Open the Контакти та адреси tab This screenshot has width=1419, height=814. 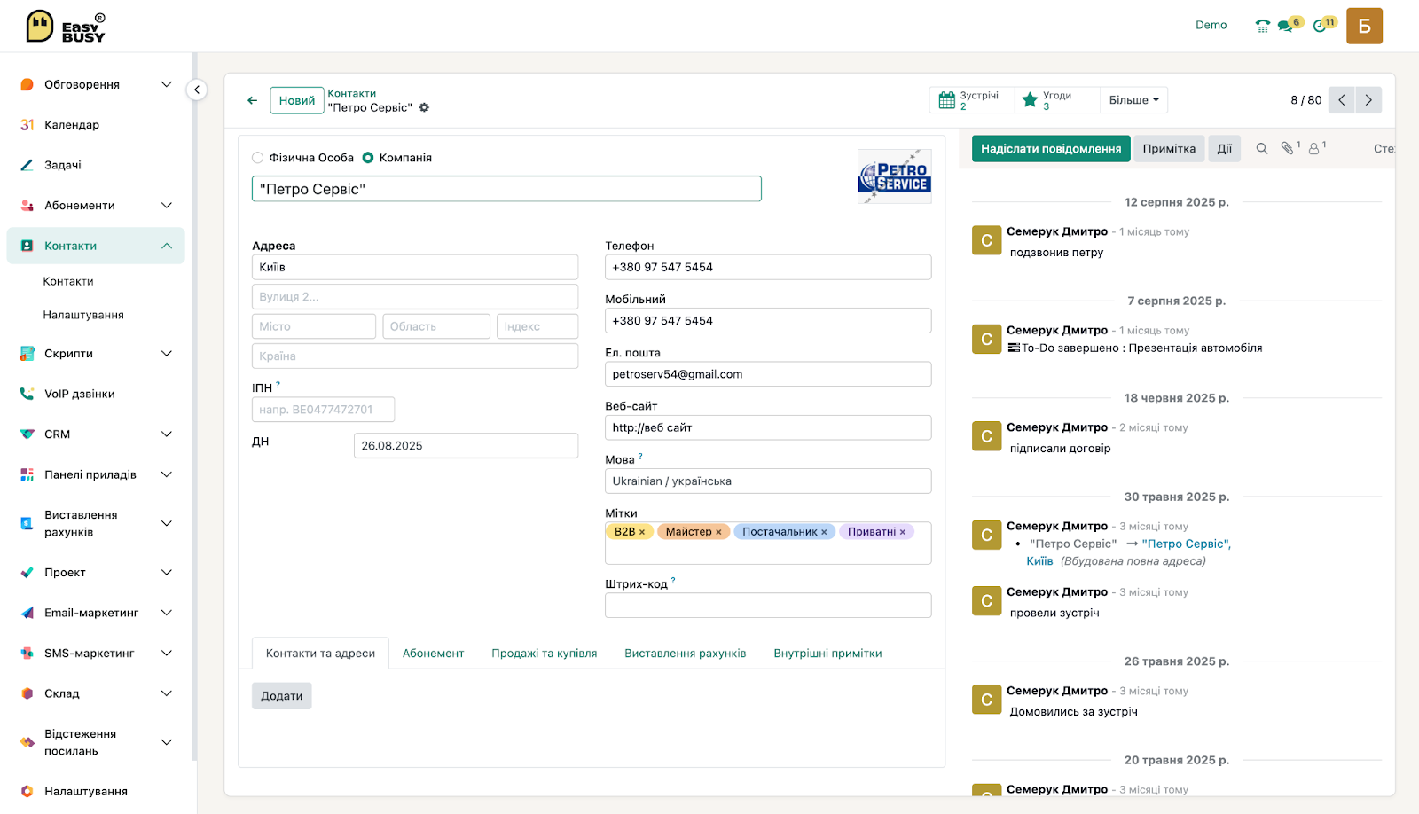point(320,654)
